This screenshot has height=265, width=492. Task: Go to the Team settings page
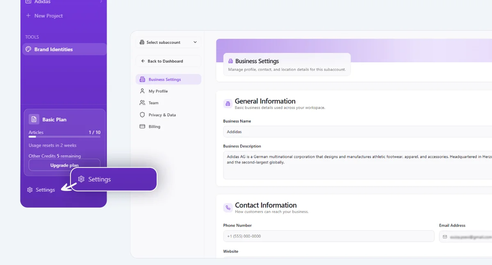click(169, 103)
